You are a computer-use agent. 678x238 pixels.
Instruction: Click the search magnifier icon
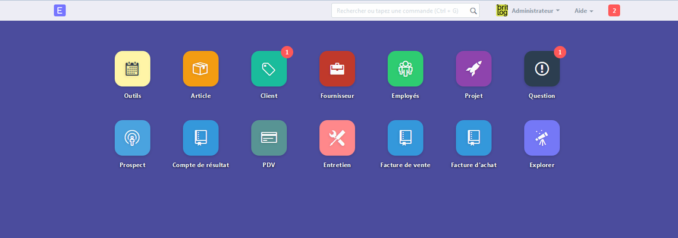click(473, 11)
